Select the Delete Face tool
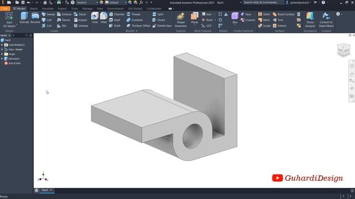The image size is (355, 199). pos(162,26)
